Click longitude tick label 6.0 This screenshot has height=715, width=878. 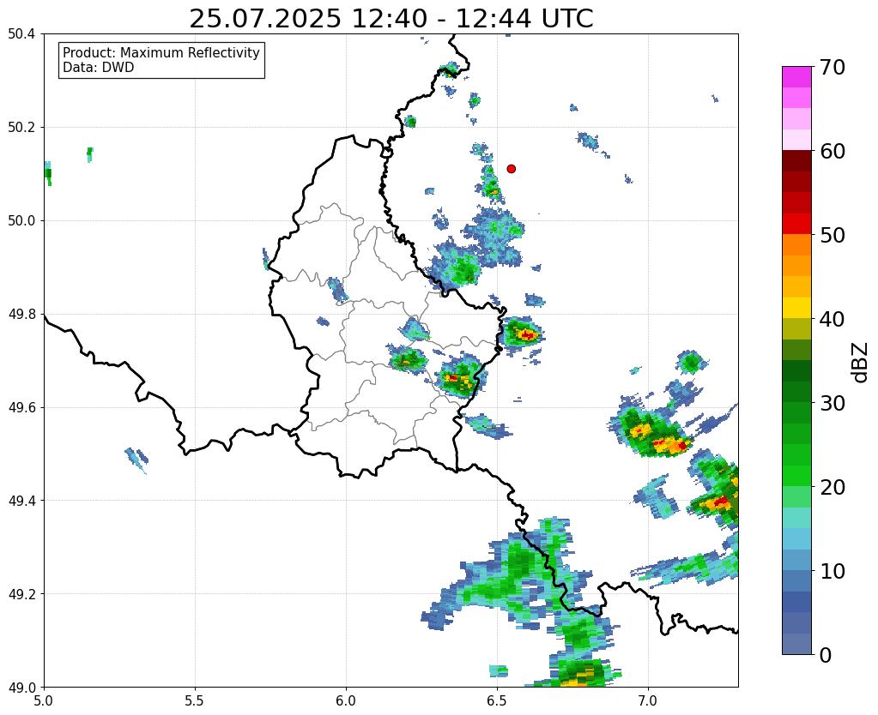346,701
